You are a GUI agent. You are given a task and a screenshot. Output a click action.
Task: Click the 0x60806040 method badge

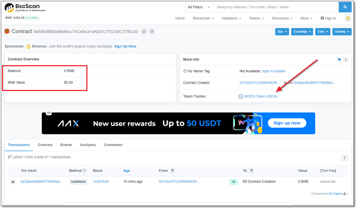pyautogui.click(x=78, y=182)
